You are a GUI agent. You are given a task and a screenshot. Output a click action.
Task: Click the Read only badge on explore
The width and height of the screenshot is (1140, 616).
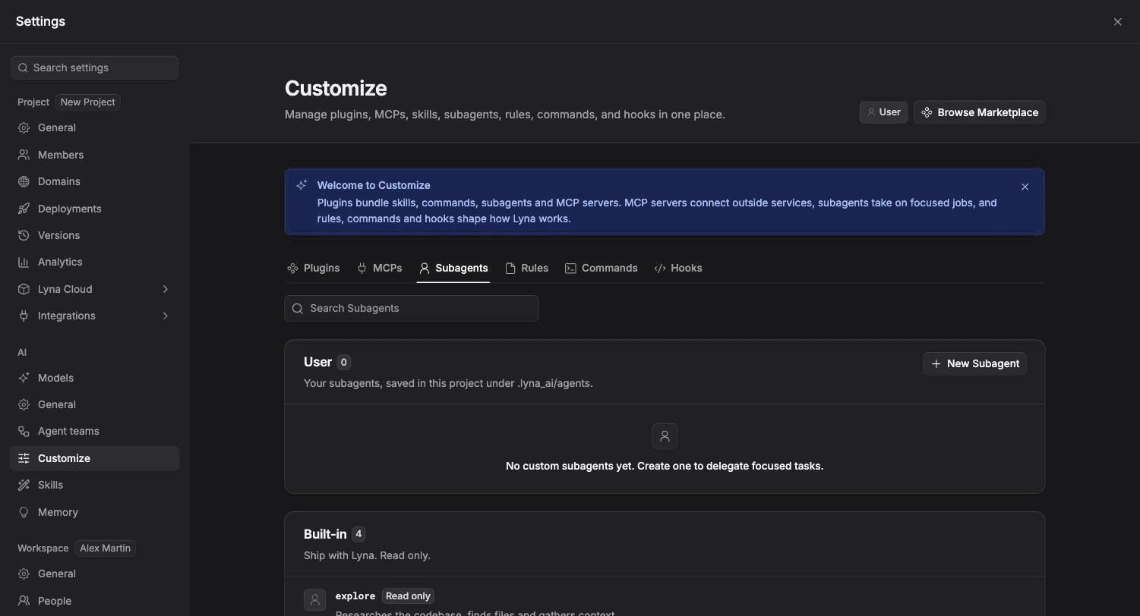pos(408,596)
